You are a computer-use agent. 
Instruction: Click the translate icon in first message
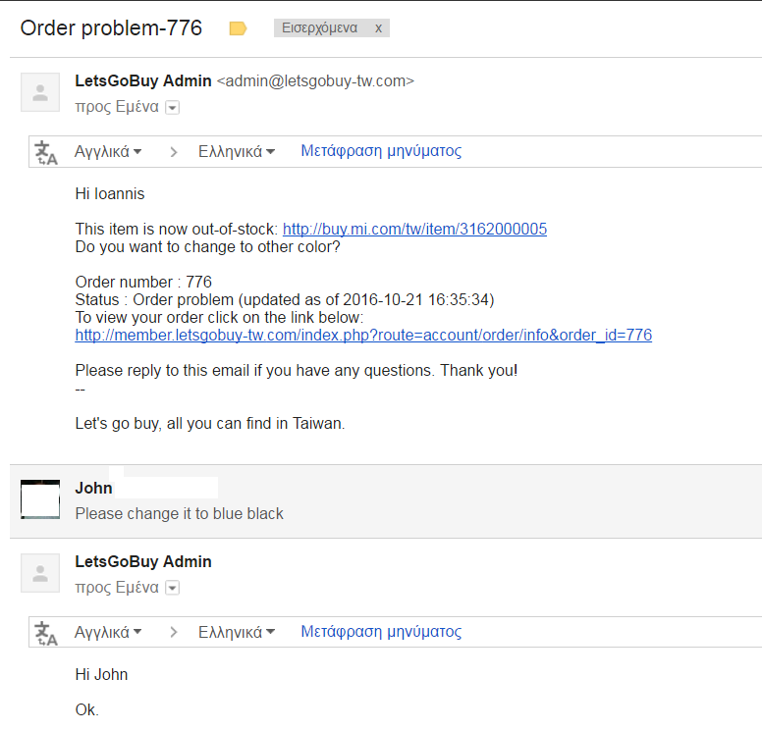pos(46,152)
